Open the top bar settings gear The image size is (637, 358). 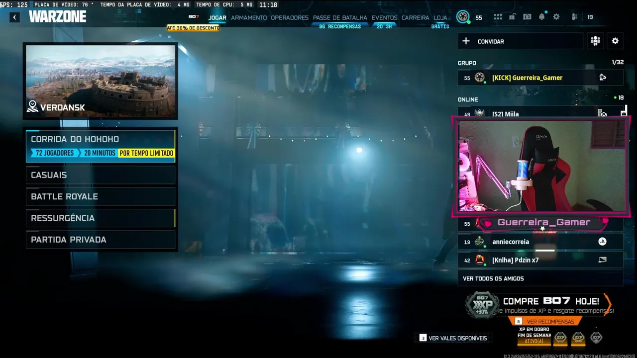coord(556,17)
